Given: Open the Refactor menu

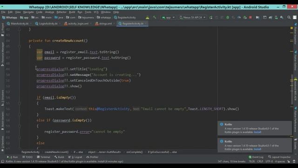Looking at the screenshot, I should 61,12.
